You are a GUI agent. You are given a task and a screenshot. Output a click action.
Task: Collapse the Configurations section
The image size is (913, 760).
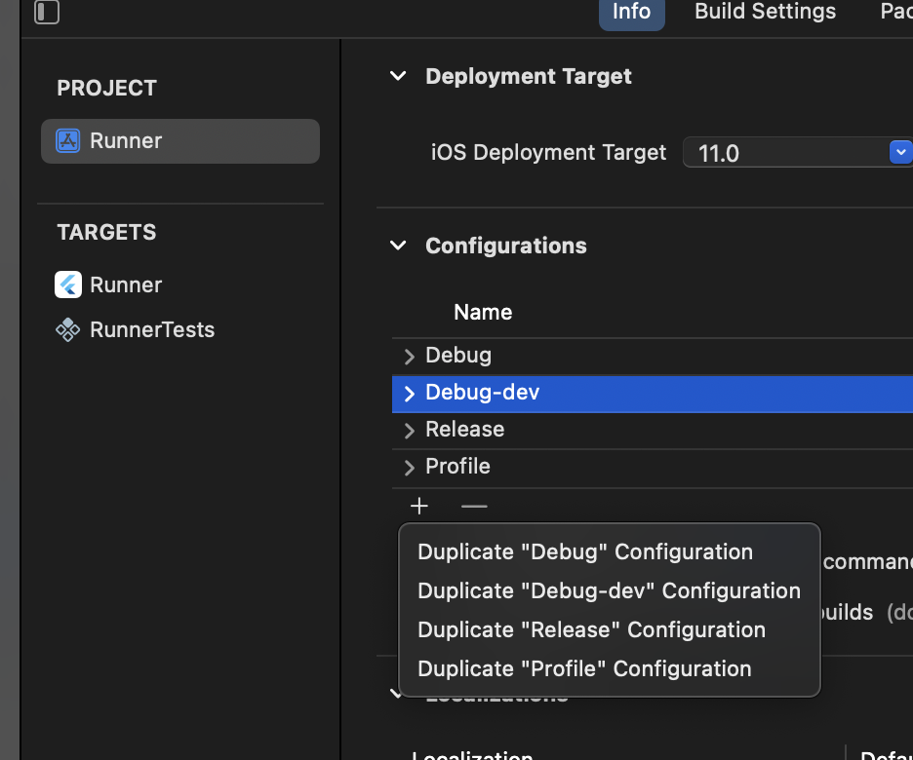coord(398,246)
